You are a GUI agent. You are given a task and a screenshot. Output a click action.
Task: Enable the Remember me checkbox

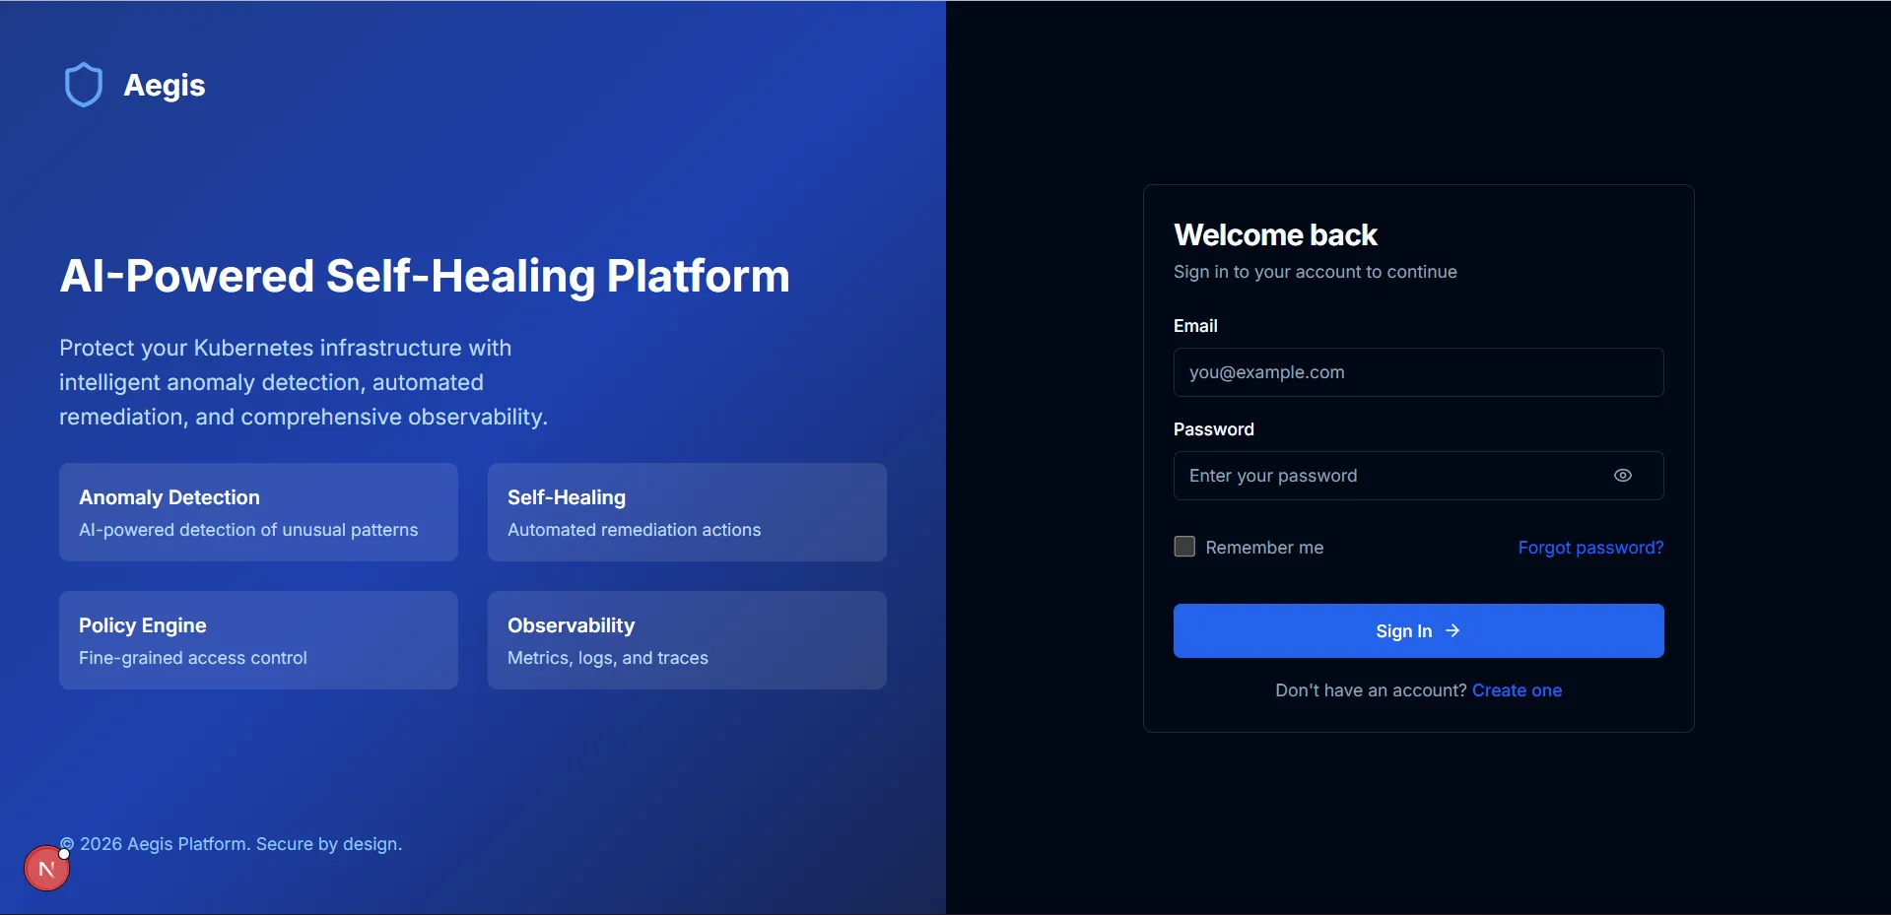[x=1184, y=547]
